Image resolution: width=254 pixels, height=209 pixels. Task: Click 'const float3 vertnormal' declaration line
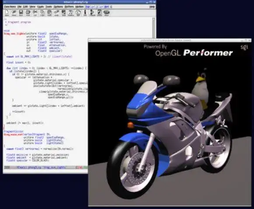(40, 149)
